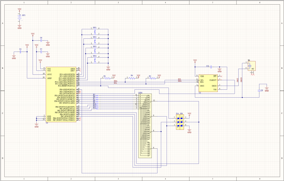The width and height of the screenshot is (284, 181).
Task: Select pull-up resistor R1 symbol
Action: point(107,78)
